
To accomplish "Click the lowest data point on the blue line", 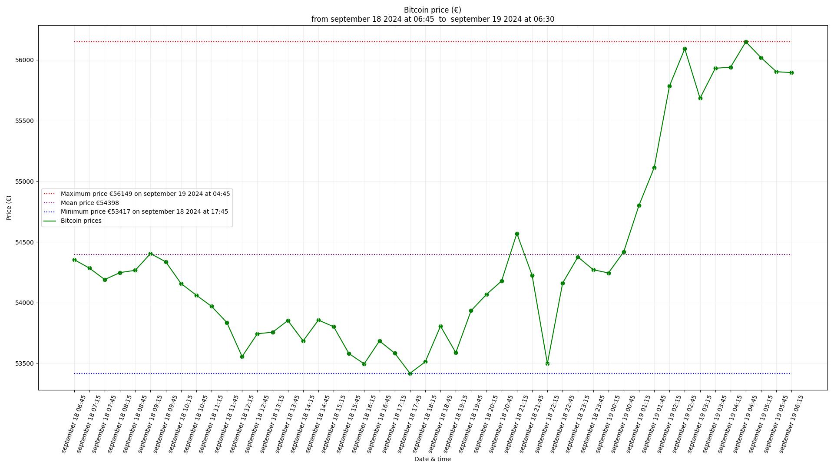I will [410, 373].
